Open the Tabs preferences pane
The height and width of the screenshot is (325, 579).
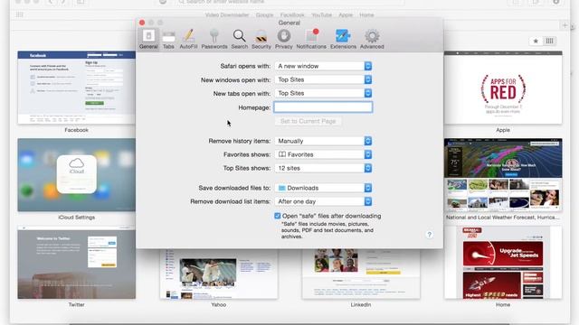[168, 39]
